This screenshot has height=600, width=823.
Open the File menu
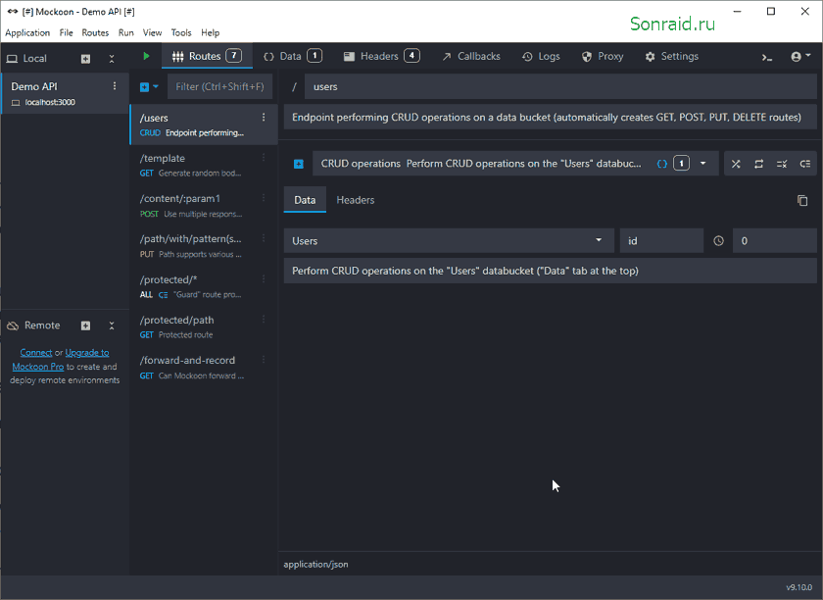click(67, 32)
